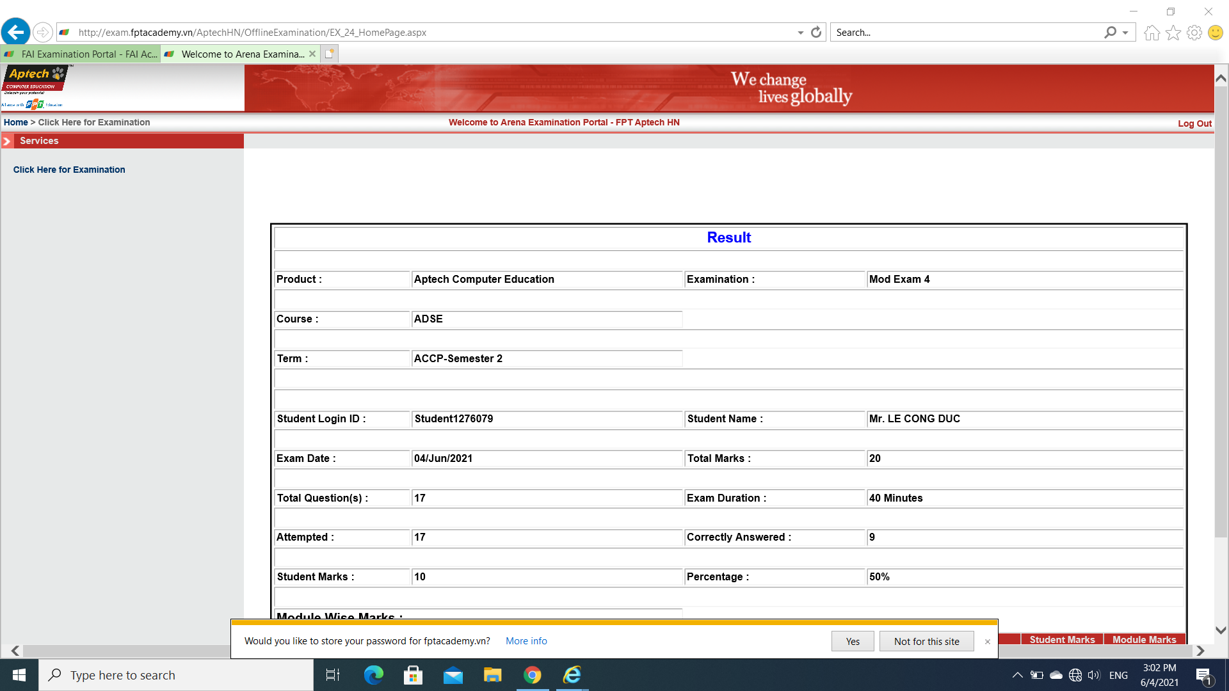Image resolution: width=1229 pixels, height=691 pixels.
Task: Open Task View from taskbar
Action: click(333, 675)
